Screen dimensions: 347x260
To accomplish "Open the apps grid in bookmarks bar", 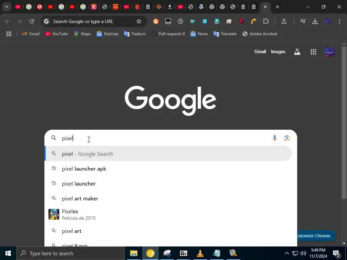I will 8,34.
